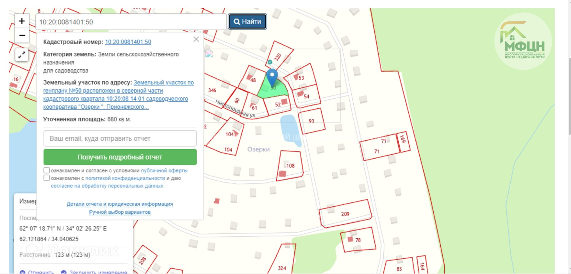571x274 pixels.
Task: Open the политикой конфиденциальности link
Action: click(x=125, y=178)
